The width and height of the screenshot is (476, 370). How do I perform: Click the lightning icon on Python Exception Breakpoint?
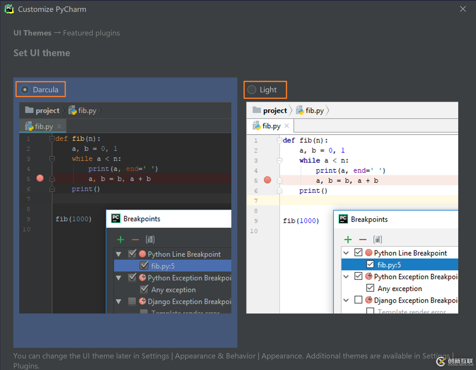[x=142, y=277]
